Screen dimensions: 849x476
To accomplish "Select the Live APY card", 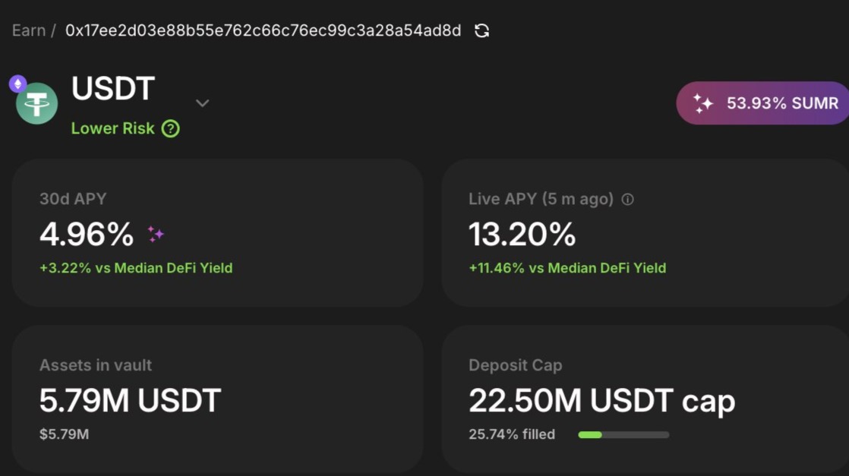I will (644, 233).
